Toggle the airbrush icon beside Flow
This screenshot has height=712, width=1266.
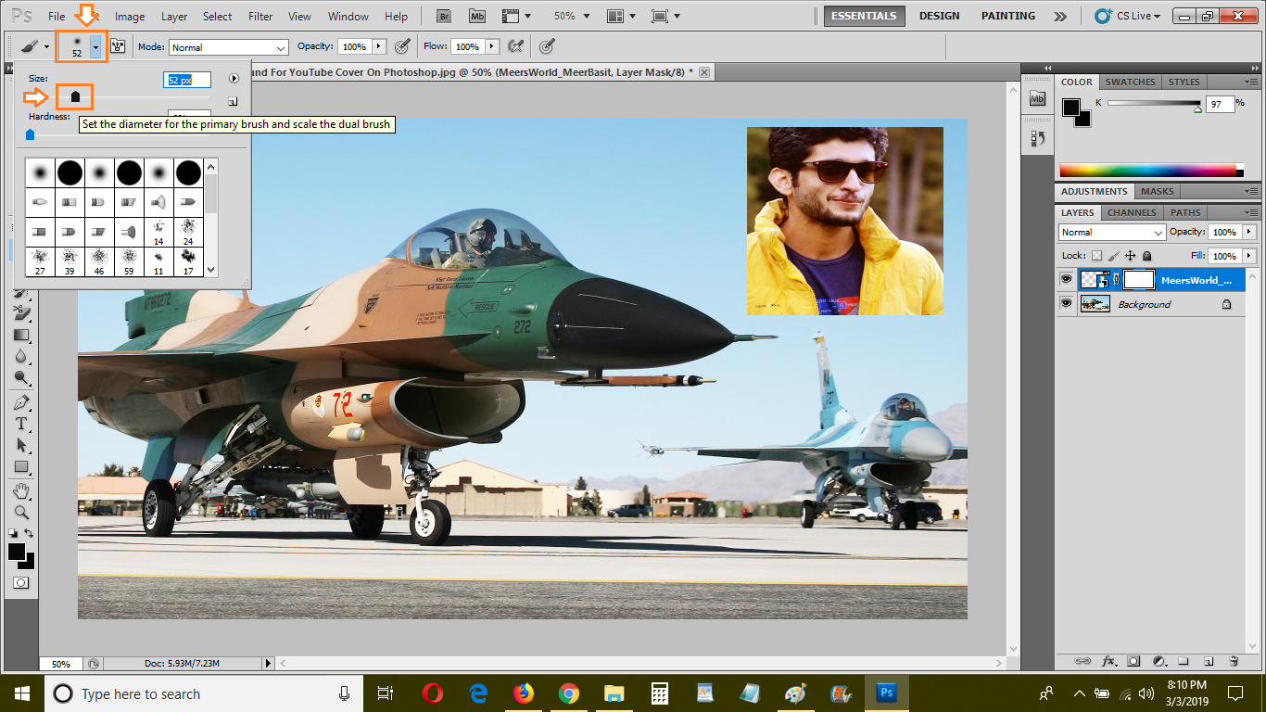click(517, 46)
